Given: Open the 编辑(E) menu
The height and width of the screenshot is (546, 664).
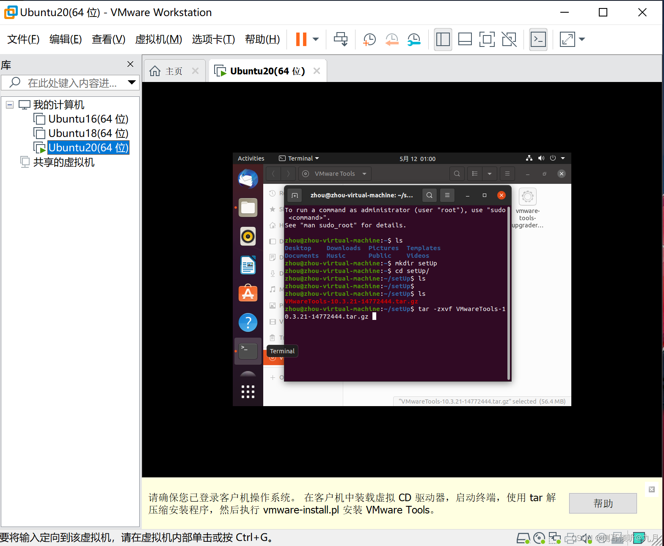Looking at the screenshot, I should click(66, 39).
